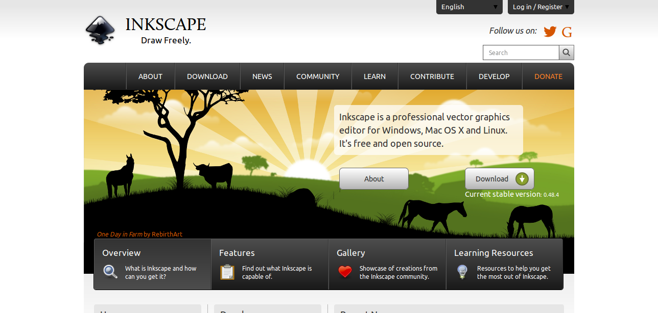658x313 pixels.
Task: Select the Gallery tab heading
Action: point(351,253)
